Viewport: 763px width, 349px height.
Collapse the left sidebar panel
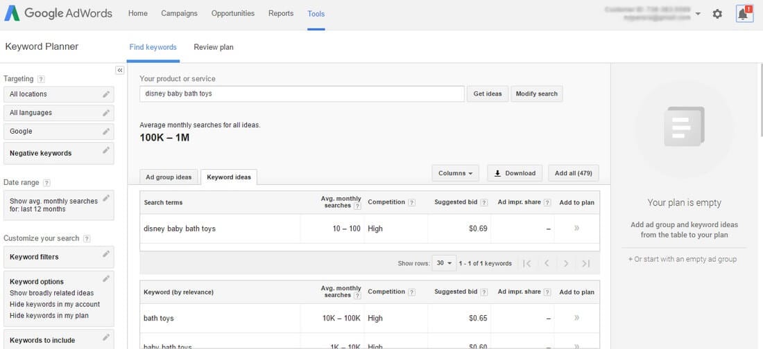click(120, 71)
